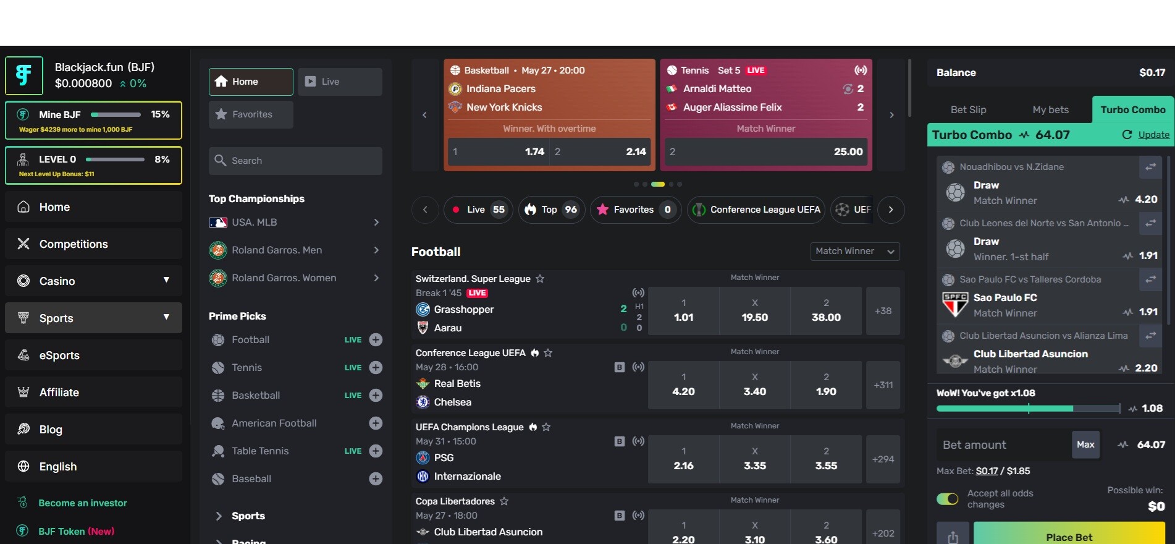Select the Turbo Combo tab
Image resolution: width=1175 pixels, height=544 pixels.
click(1133, 110)
